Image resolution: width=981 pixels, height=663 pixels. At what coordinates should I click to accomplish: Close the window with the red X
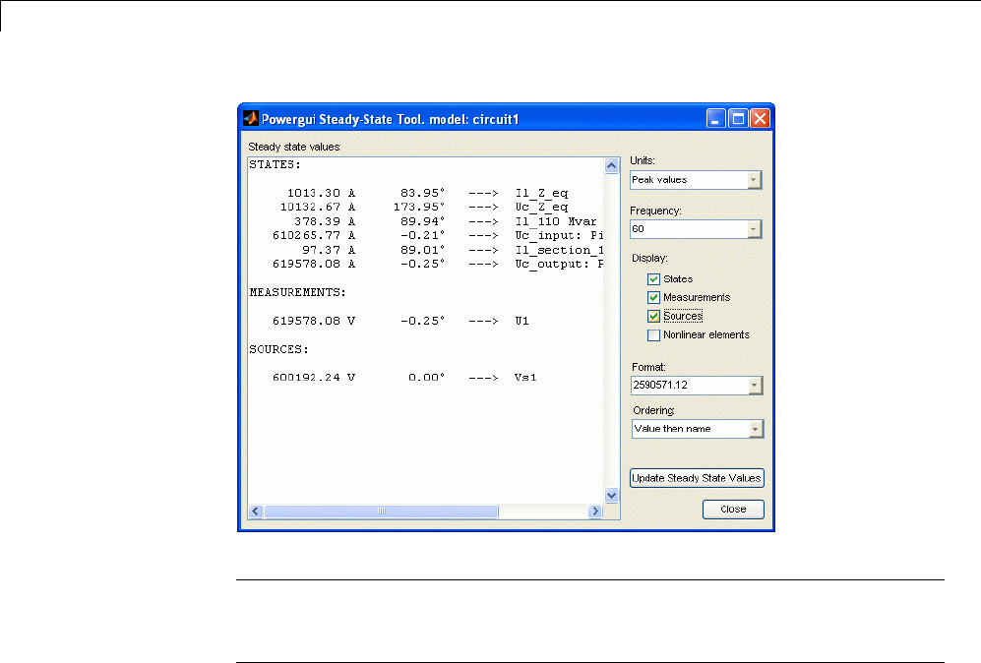760,118
